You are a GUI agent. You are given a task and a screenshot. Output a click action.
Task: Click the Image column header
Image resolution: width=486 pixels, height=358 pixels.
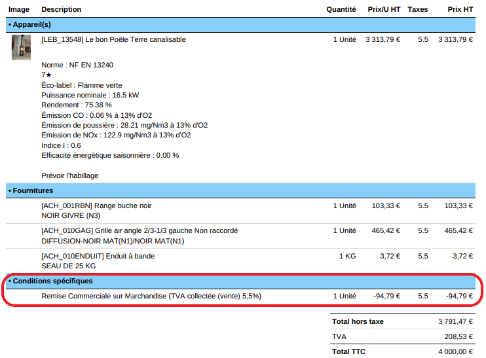pyautogui.click(x=19, y=9)
